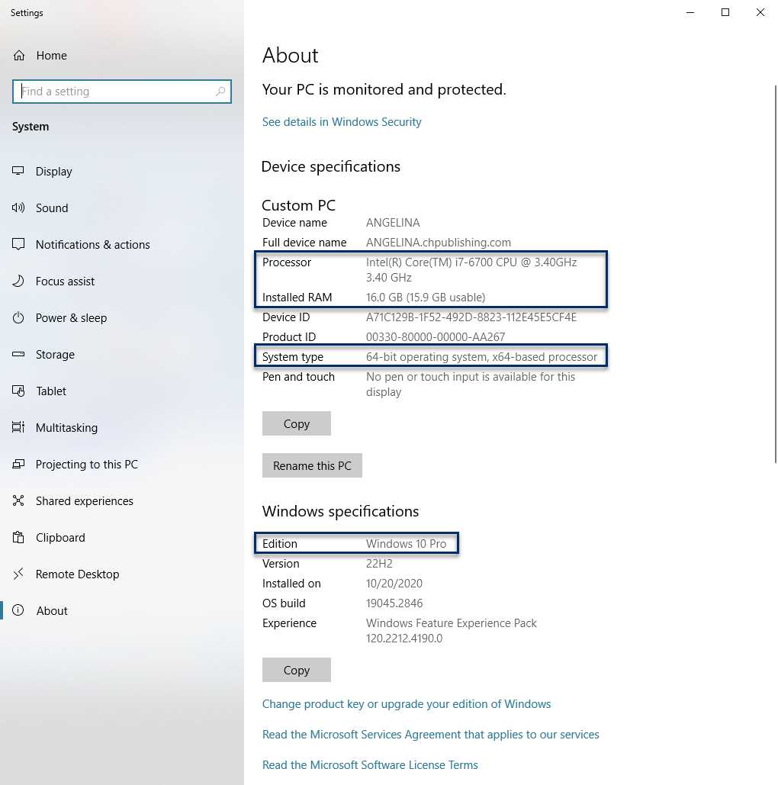Viewport: 778px width, 785px height.
Task: Open Display settings via monitor icon
Action: pyautogui.click(x=19, y=172)
